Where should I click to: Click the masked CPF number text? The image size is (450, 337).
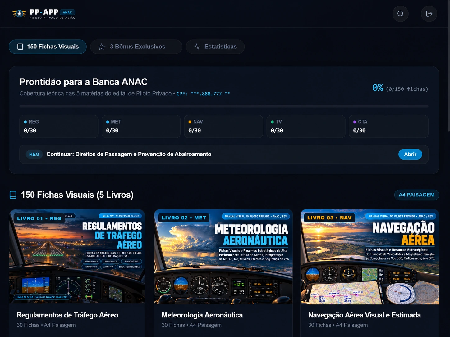[x=210, y=94]
